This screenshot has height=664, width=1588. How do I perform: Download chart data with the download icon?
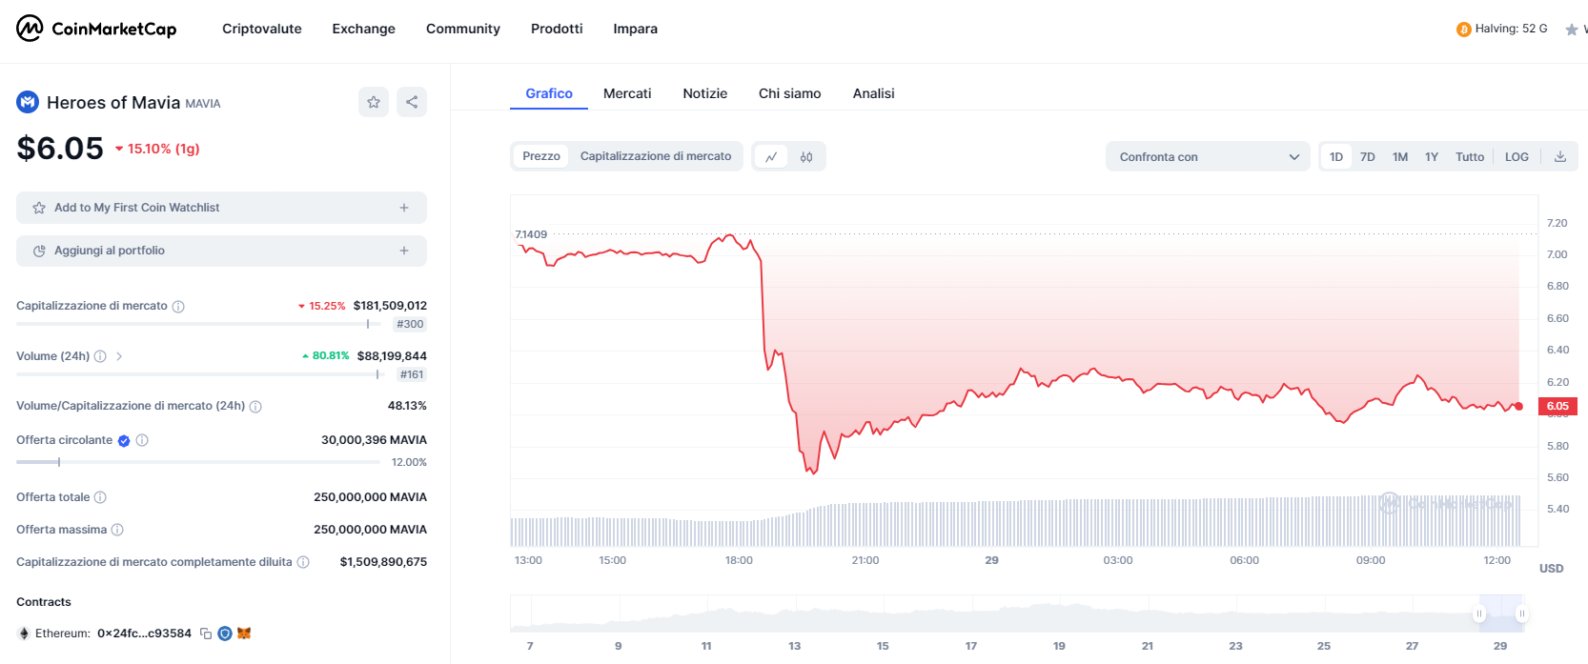click(1560, 157)
